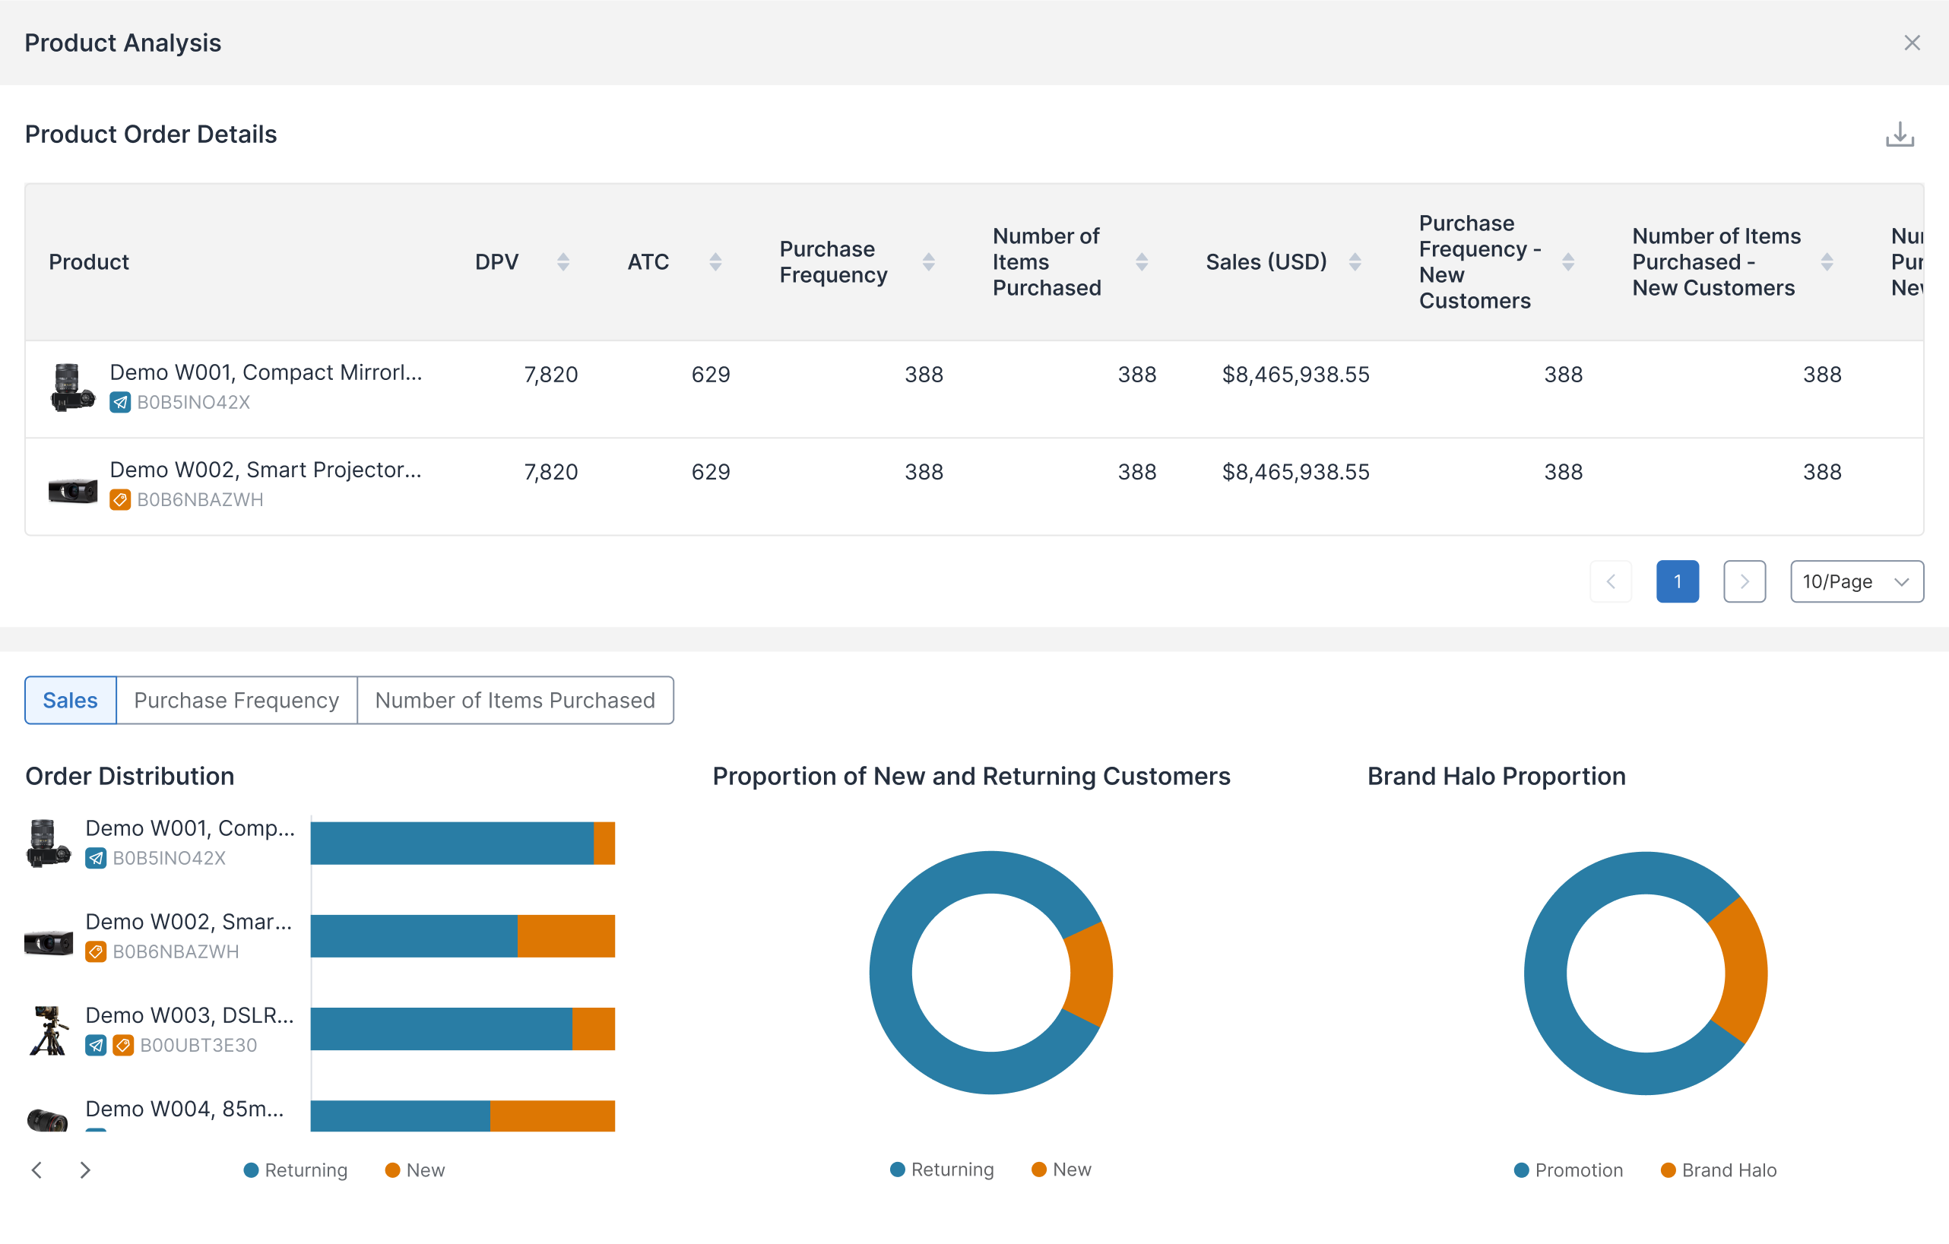Click Demo W003, DSLR... label in chart

pos(189,1016)
